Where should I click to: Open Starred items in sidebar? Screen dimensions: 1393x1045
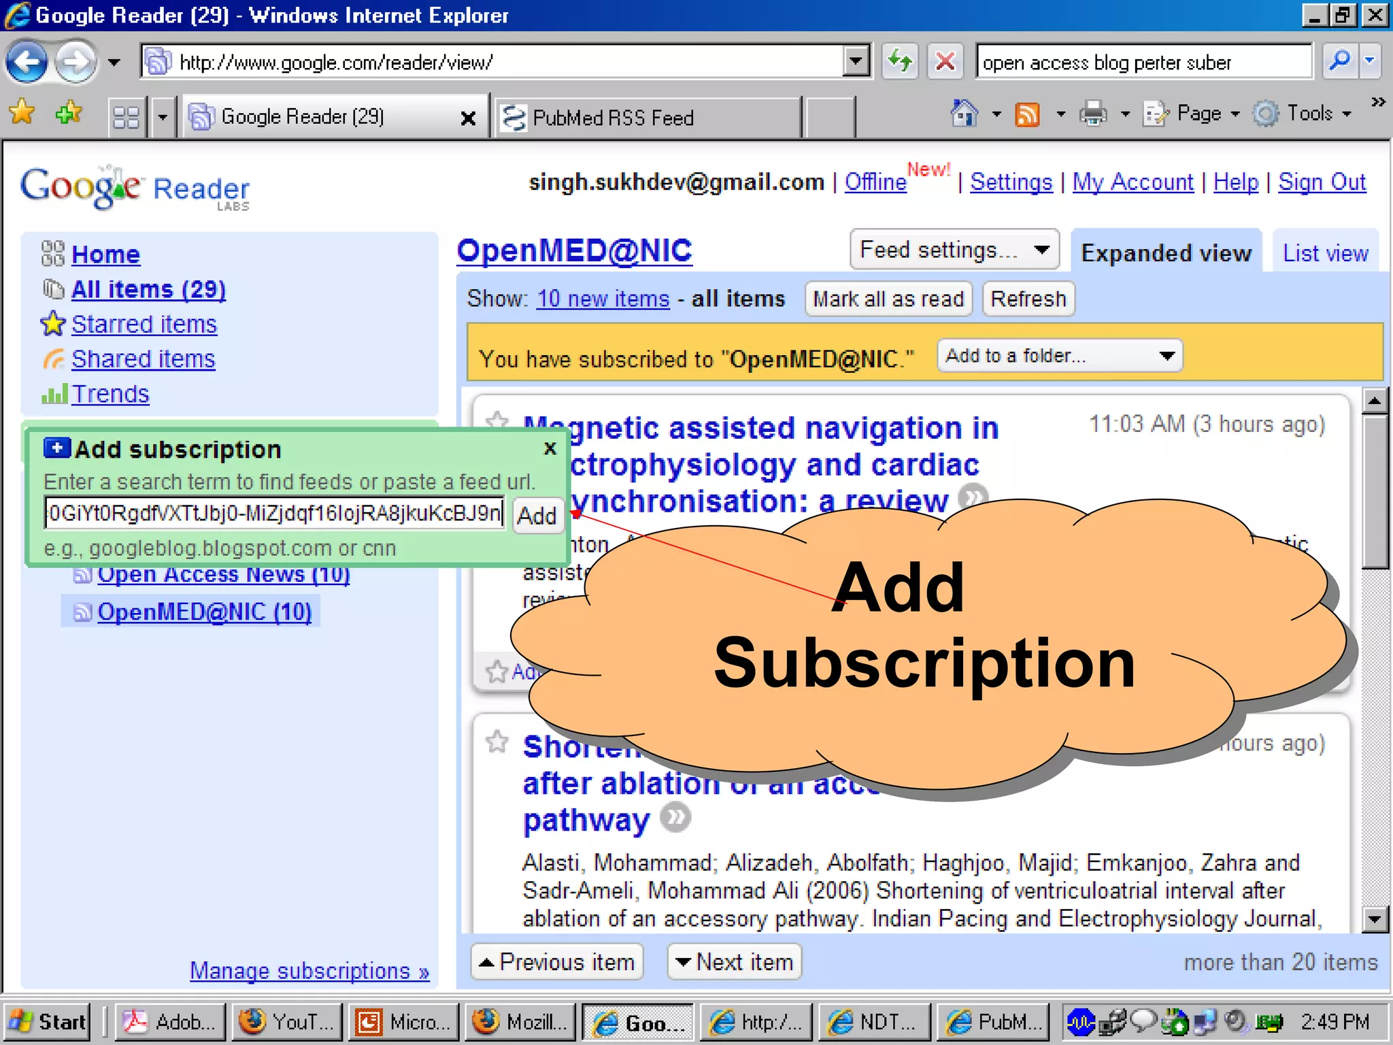pyautogui.click(x=144, y=324)
